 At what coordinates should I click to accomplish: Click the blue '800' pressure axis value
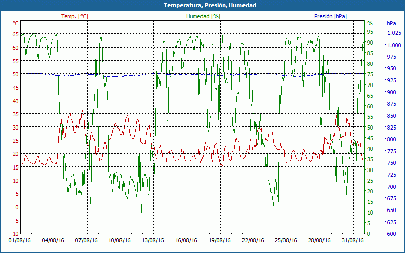(x=392, y=140)
